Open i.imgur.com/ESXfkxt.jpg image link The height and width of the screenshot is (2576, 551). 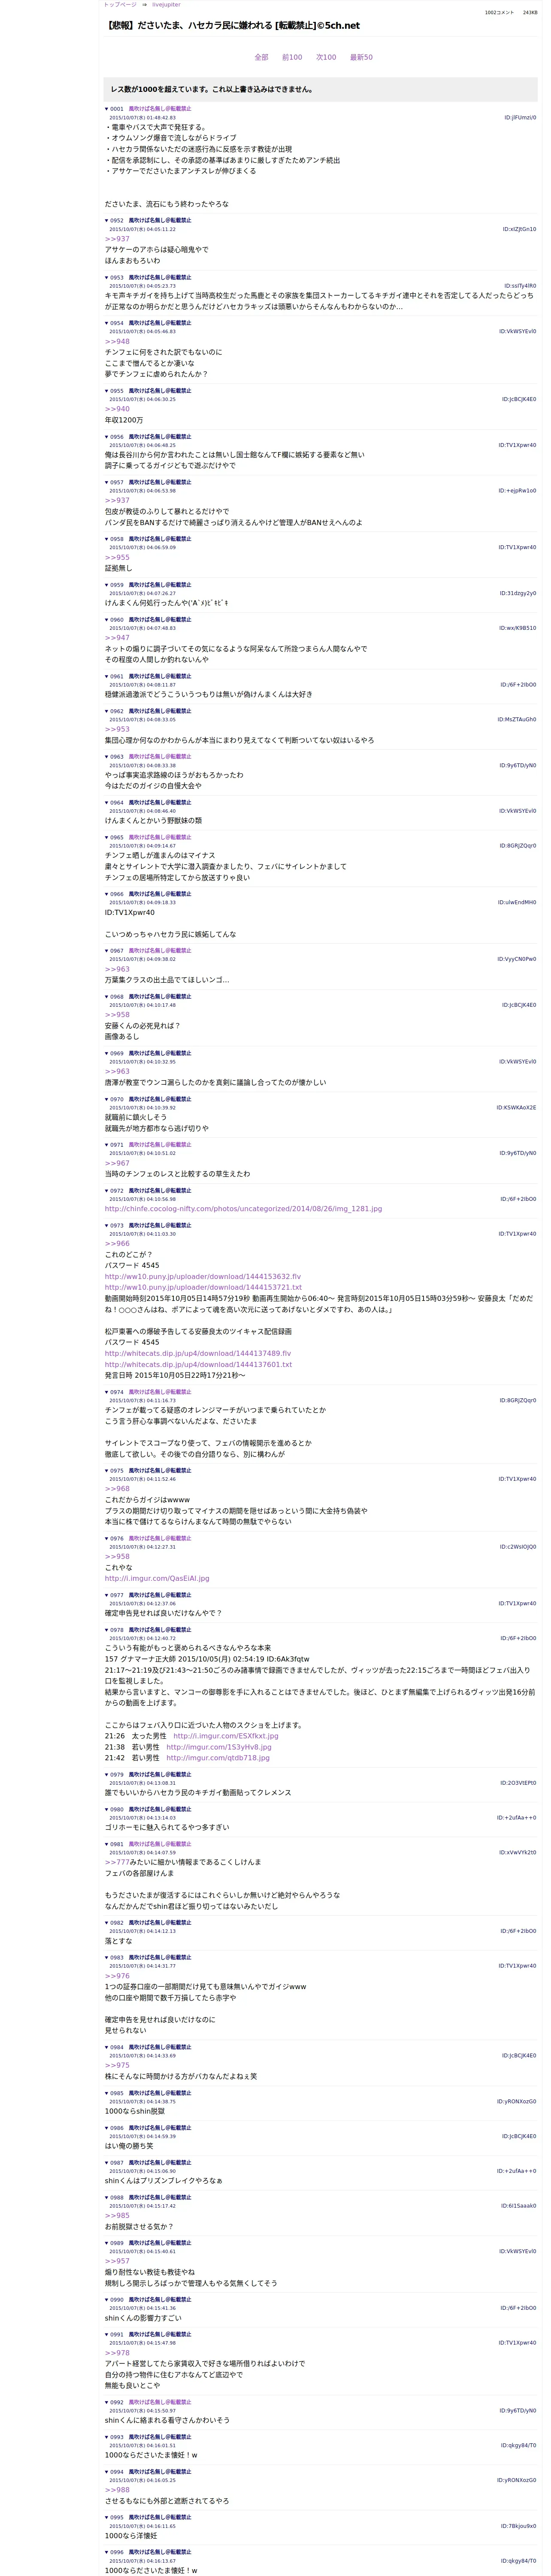click(x=226, y=1736)
